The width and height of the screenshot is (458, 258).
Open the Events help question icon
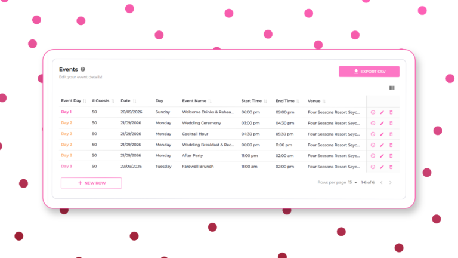pyautogui.click(x=83, y=69)
